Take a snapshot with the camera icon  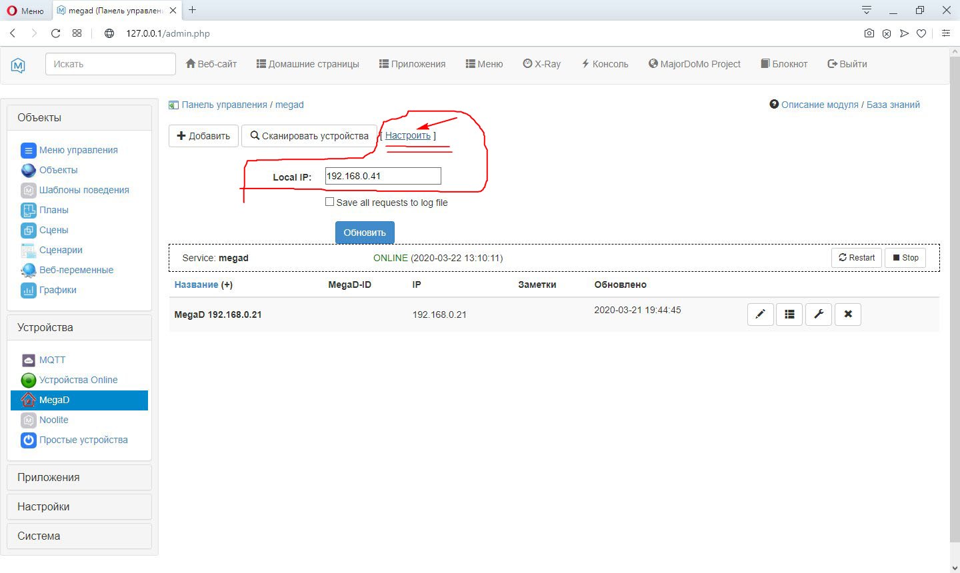869,33
